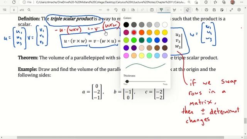
Task: Open the page view options
Action: click(x=133, y=10)
